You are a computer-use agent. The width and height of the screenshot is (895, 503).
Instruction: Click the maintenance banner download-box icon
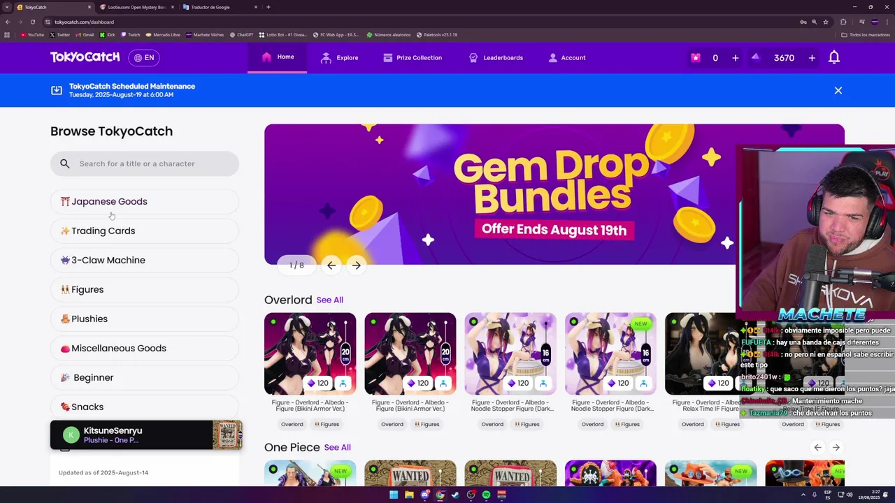(57, 90)
